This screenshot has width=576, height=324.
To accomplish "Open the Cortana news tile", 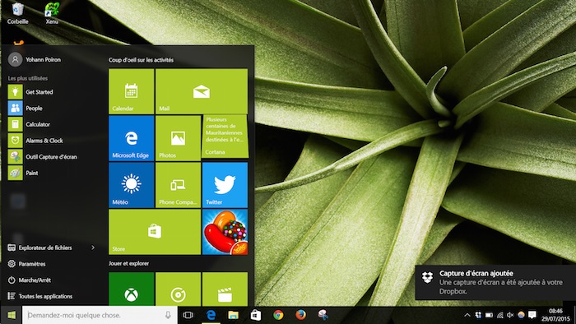I will click(225, 137).
